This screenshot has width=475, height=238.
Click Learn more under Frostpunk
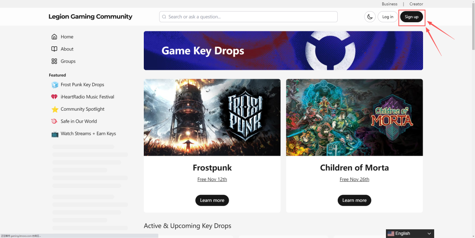[x=212, y=200]
